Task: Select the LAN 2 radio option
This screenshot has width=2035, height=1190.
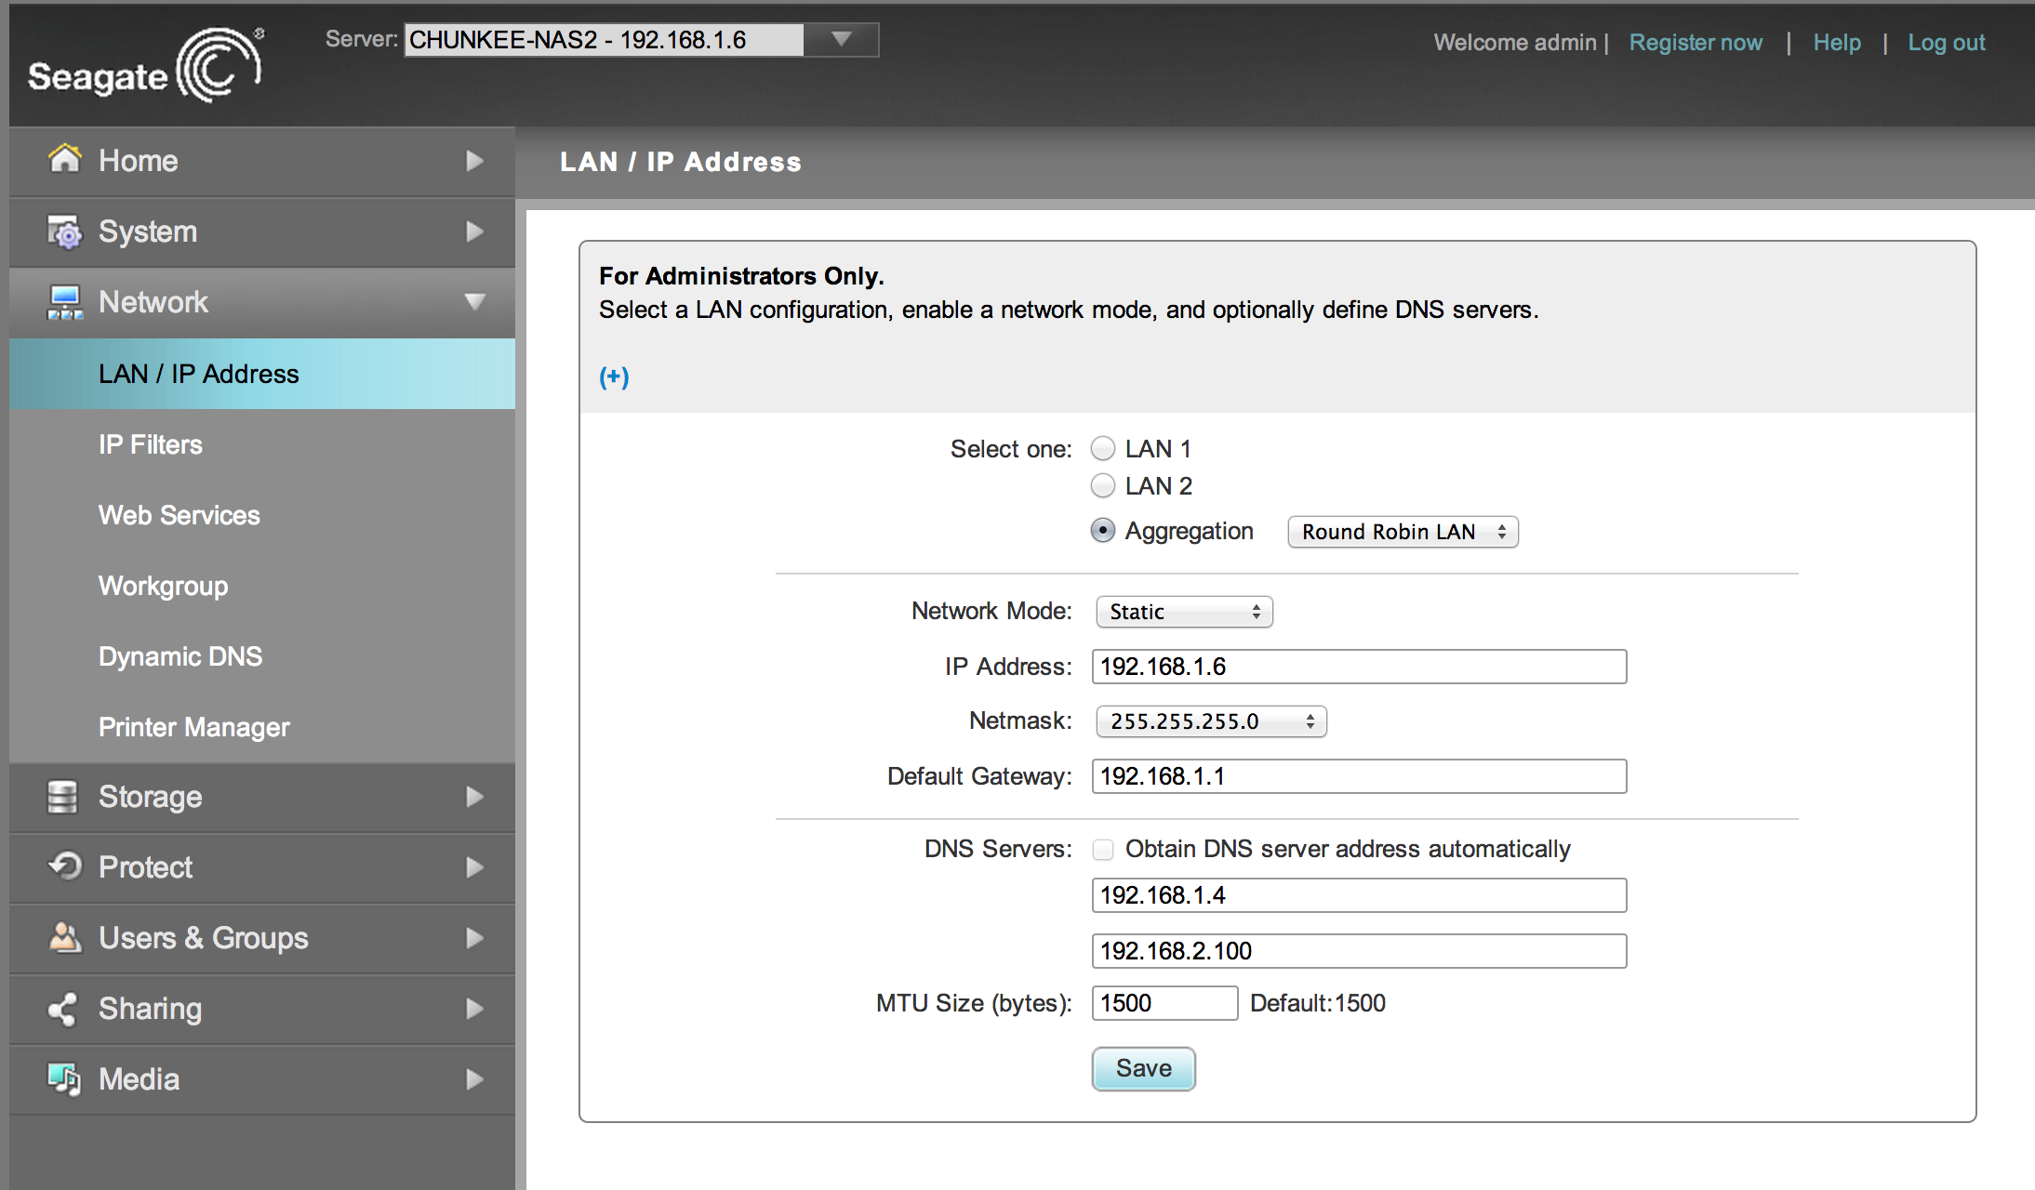Action: click(1103, 485)
